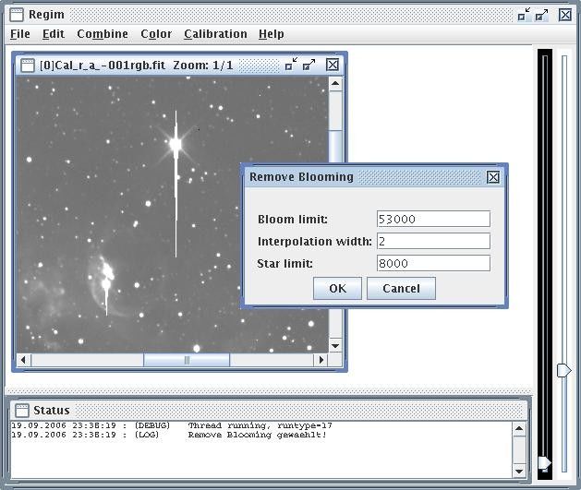Close the Cal_r_a_-001rgb.fit image frame
This screenshot has height=490, width=581.
333,65
